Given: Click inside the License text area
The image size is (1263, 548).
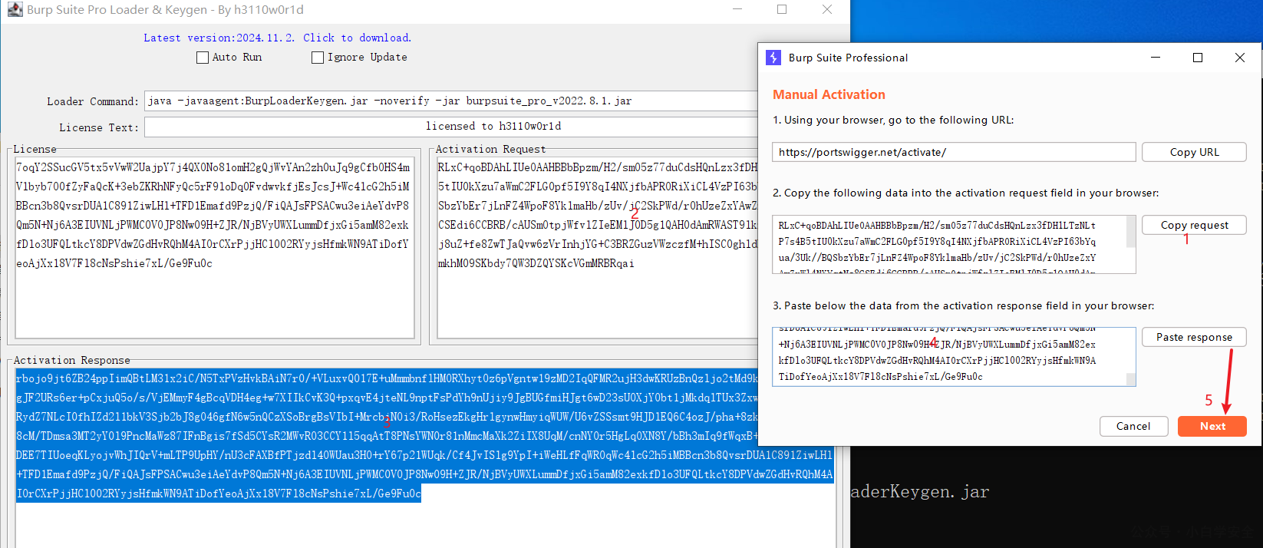Looking at the screenshot, I should coord(215,247).
